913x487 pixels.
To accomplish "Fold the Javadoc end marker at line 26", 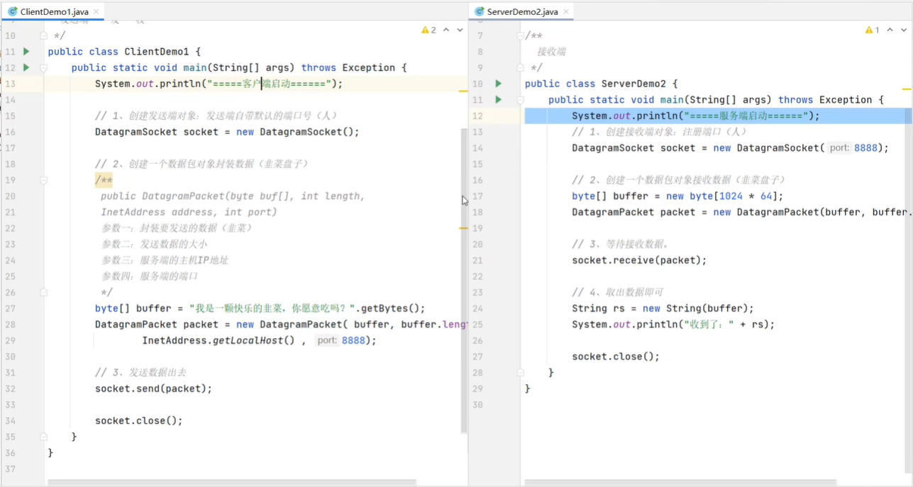I will pos(43,292).
